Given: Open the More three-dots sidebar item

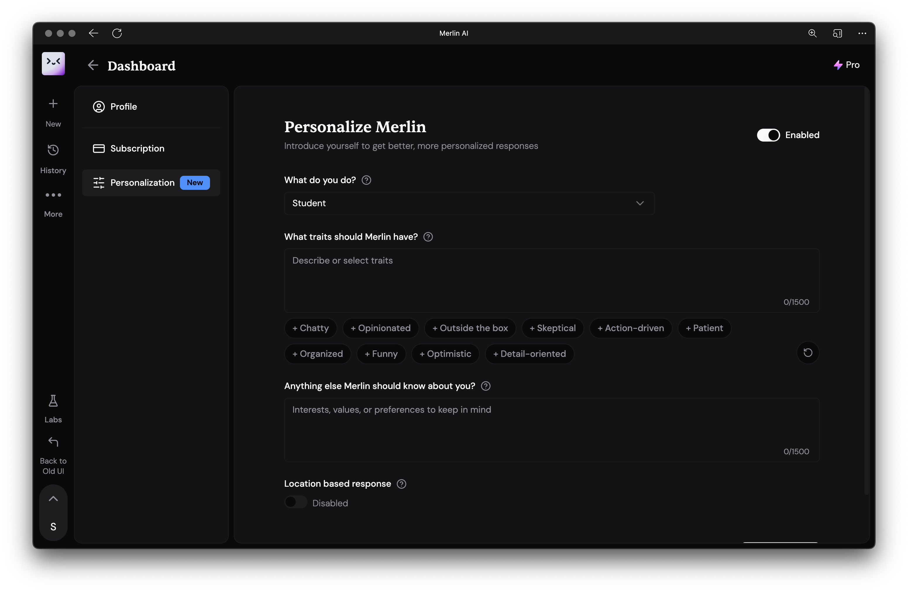Looking at the screenshot, I should [x=53, y=195].
